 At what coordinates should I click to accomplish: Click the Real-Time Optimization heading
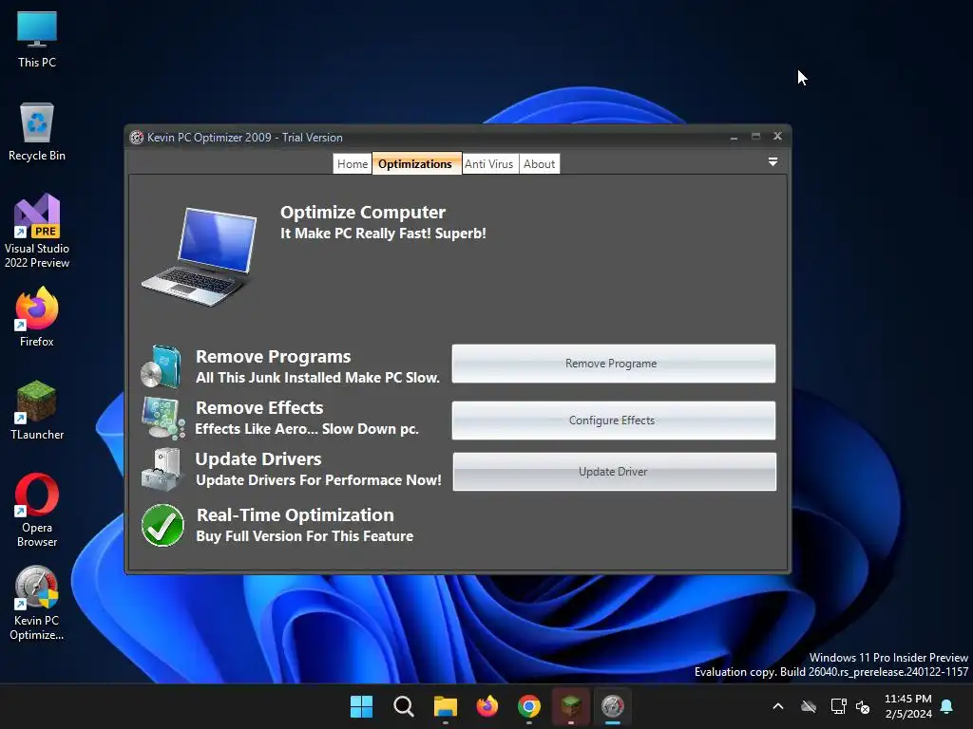click(295, 515)
